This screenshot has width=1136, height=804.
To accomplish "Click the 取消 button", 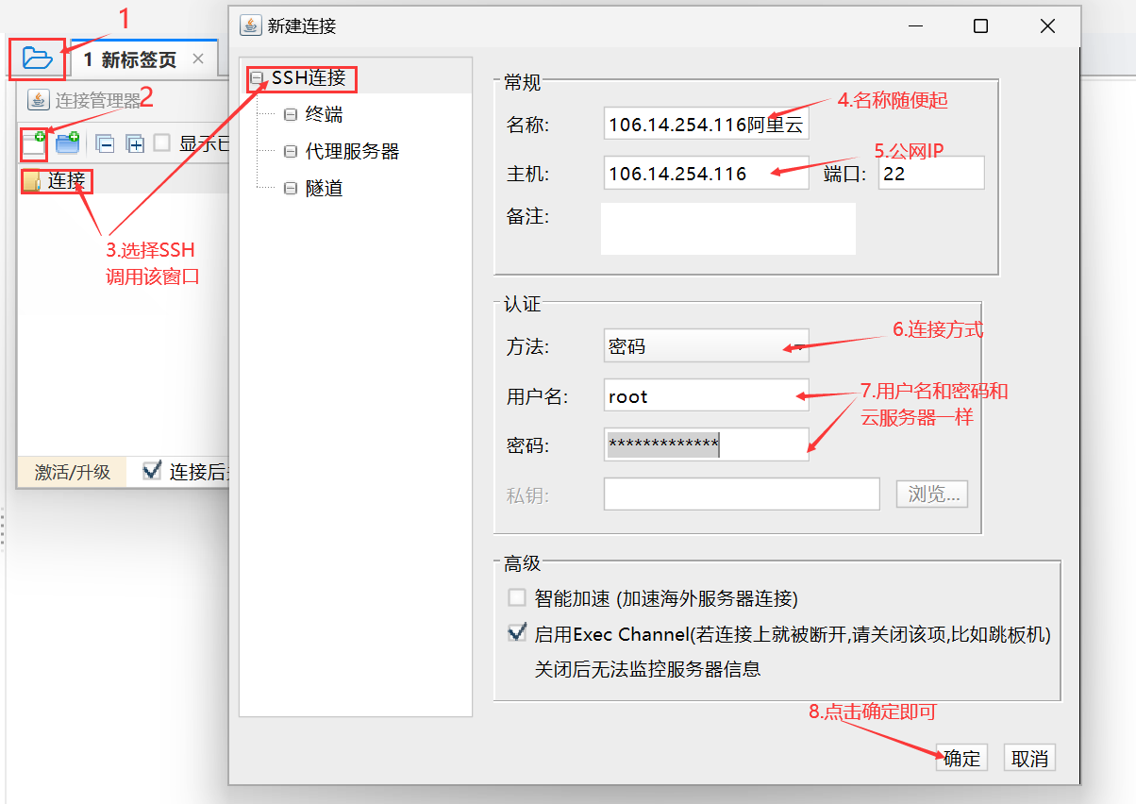I will click(1029, 758).
